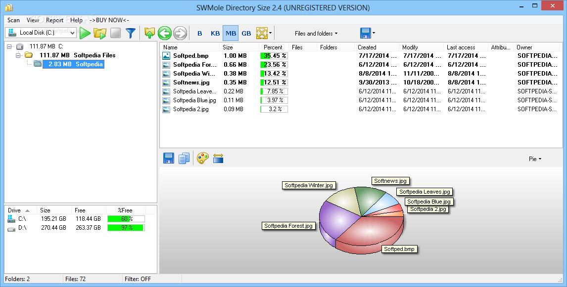Select the Softpedia 2.jpg file row
The image size is (567, 287).
(x=361, y=109)
